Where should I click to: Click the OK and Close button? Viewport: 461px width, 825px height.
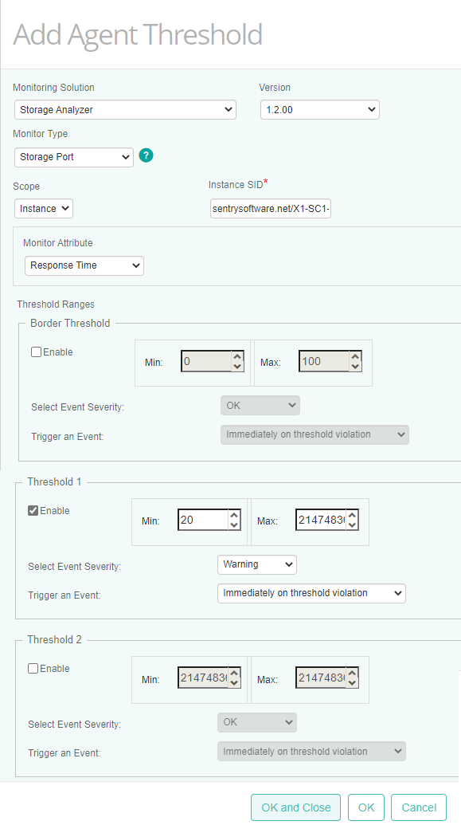[x=296, y=807]
